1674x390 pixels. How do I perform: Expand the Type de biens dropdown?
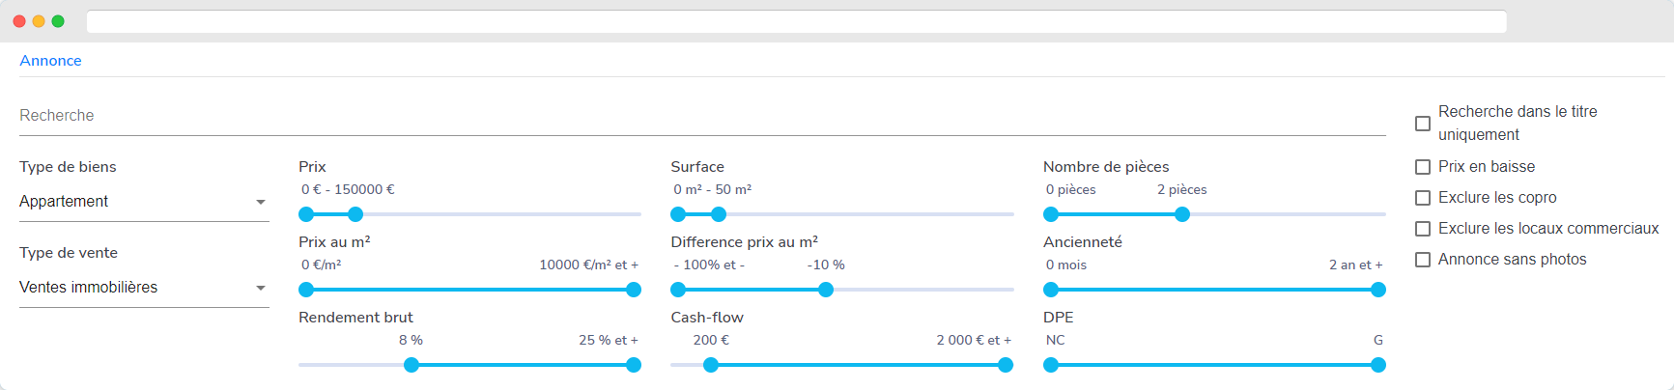point(143,202)
